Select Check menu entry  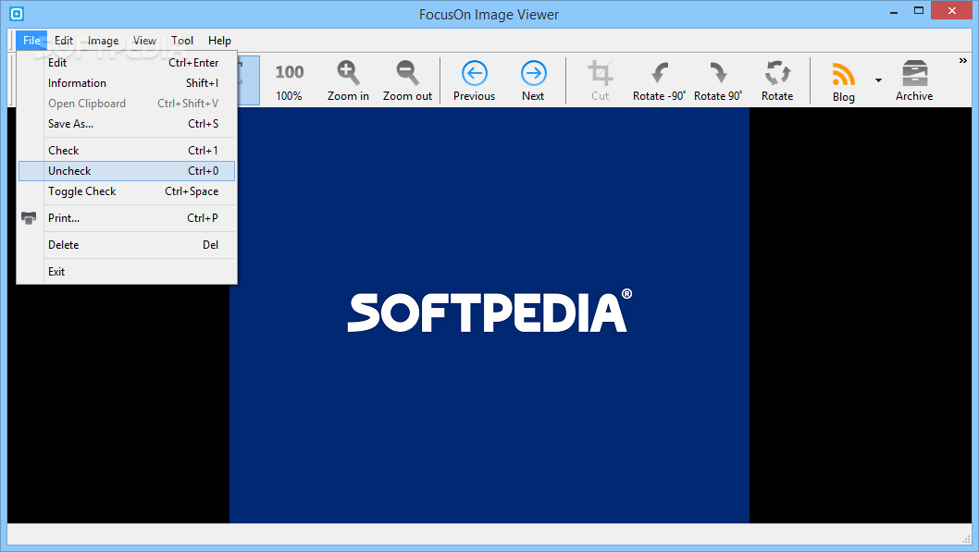[x=127, y=151]
